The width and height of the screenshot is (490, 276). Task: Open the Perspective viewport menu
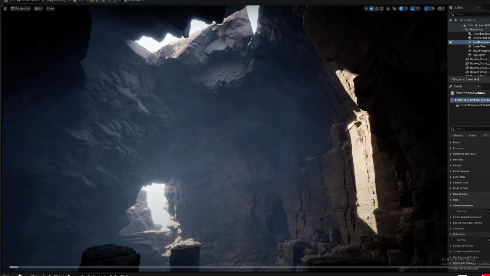pos(20,8)
